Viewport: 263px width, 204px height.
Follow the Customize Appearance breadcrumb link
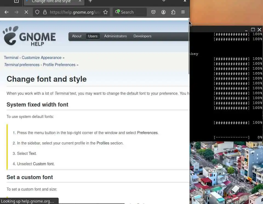click(42, 58)
